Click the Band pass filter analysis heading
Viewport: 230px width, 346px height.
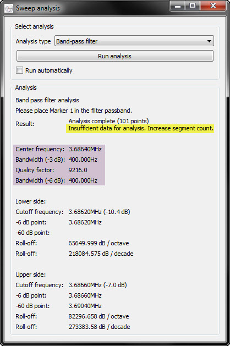[x=47, y=100]
